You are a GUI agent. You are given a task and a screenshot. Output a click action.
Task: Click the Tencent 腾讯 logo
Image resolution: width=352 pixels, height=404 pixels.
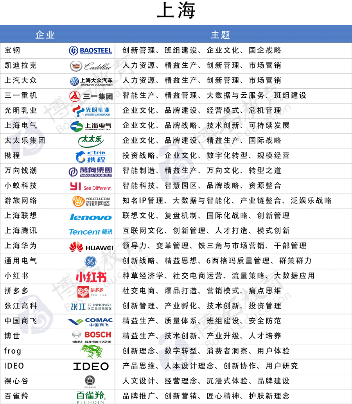click(x=91, y=232)
